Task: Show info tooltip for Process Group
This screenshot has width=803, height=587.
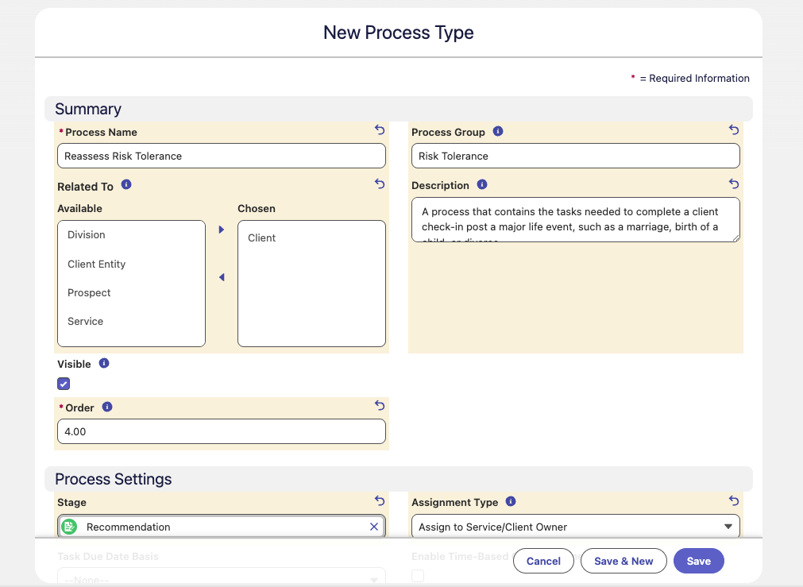Action: pyautogui.click(x=498, y=131)
